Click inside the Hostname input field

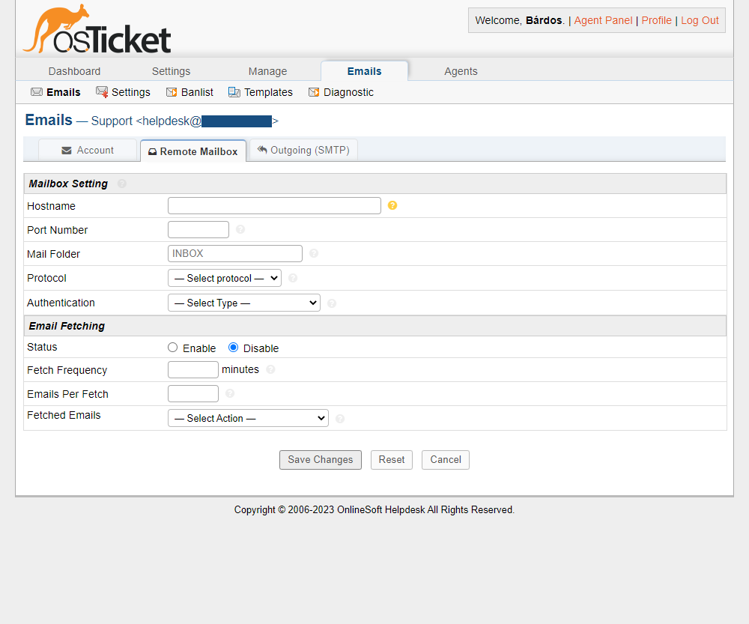(274, 205)
